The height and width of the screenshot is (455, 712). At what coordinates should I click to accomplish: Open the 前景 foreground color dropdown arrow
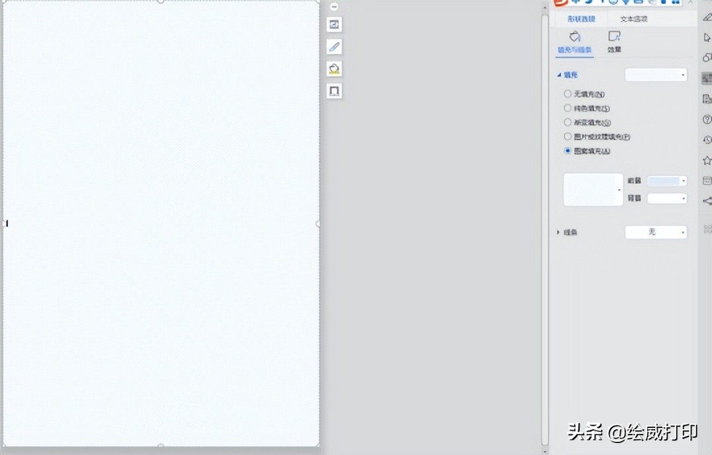tap(684, 181)
